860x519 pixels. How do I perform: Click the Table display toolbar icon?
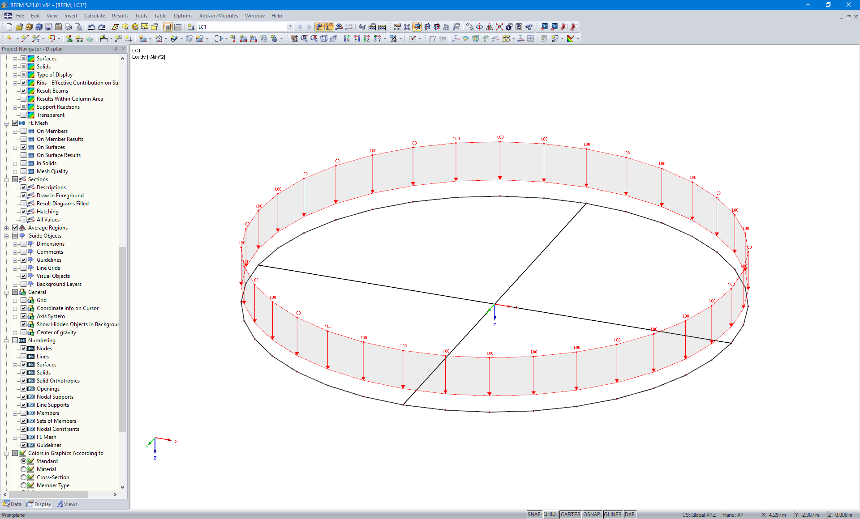coord(178,27)
